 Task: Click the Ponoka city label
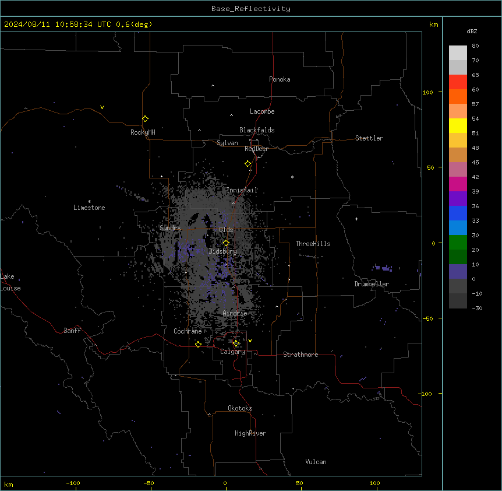280,79
